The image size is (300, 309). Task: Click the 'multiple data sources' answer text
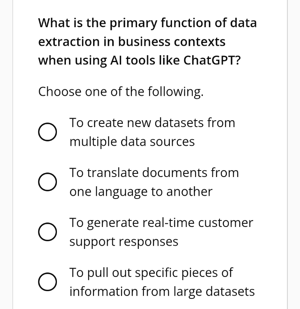pos(132,142)
